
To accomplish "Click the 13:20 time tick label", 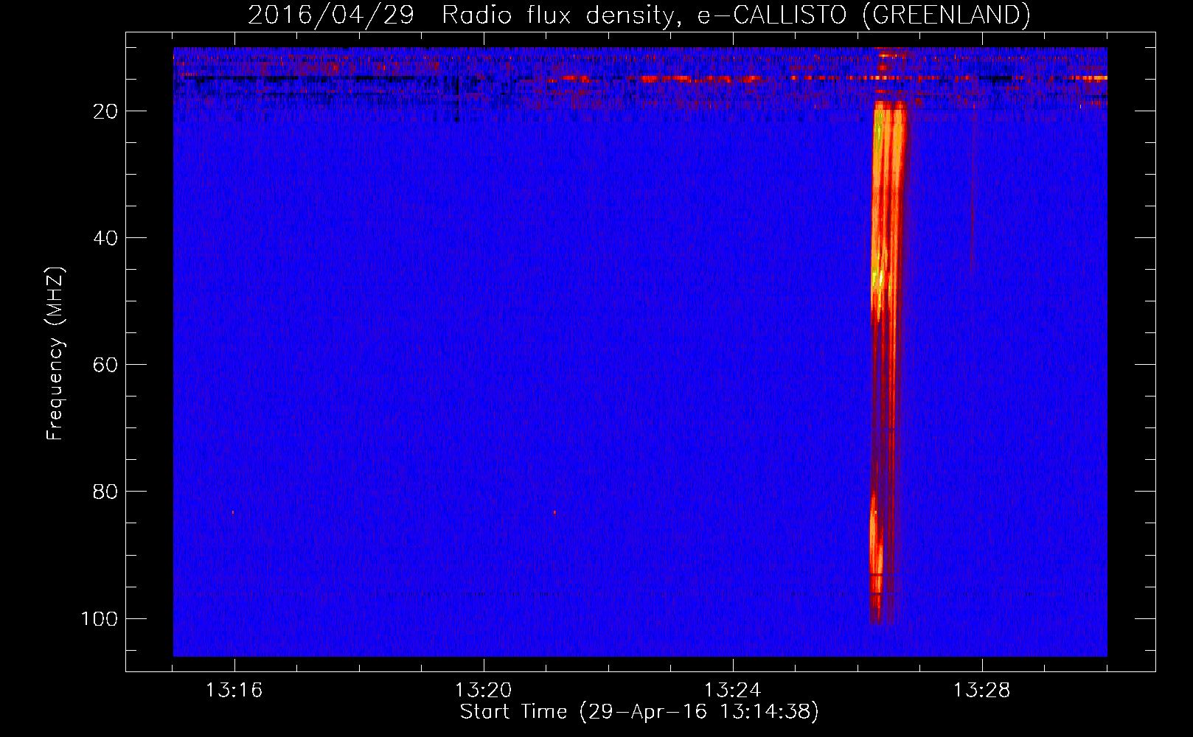I will [x=483, y=691].
